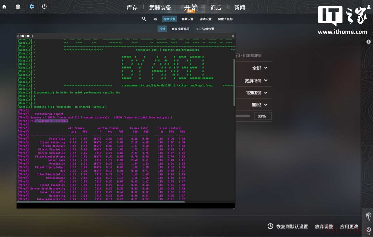
Task: Click the brightness slider next to 93%
Action: [x=243, y=116]
